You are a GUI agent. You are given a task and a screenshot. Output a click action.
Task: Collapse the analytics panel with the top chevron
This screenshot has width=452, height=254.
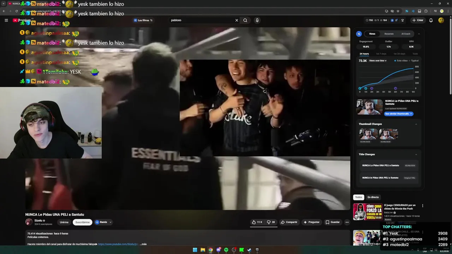[x=419, y=34]
